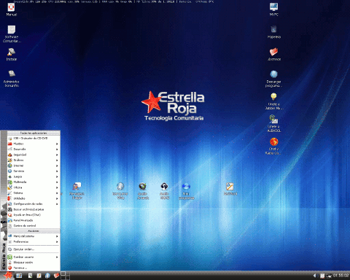Expand the Multimedia submenu
The height and width of the screenshot is (280, 350).
pyautogui.click(x=34, y=182)
